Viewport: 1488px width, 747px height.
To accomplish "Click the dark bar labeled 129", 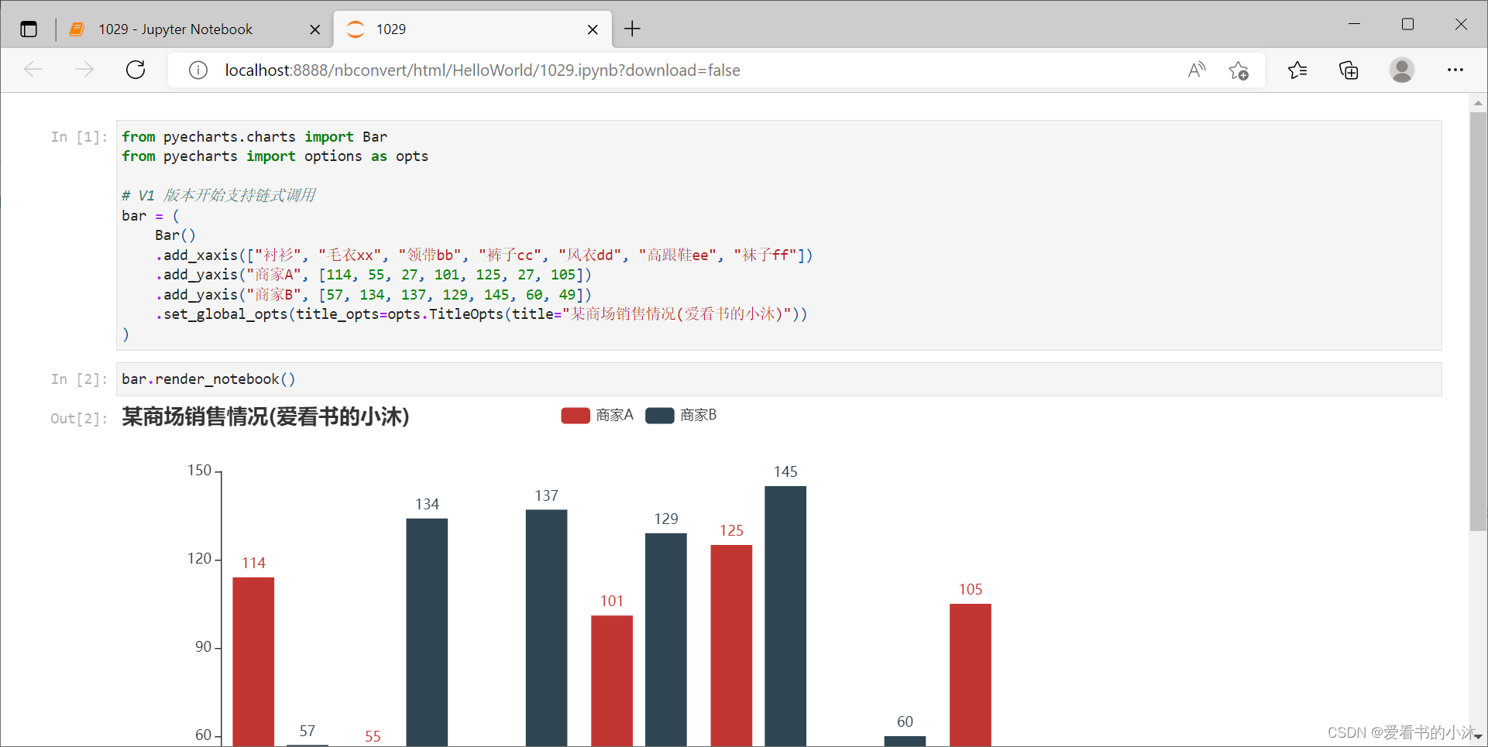I will point(666,639).
